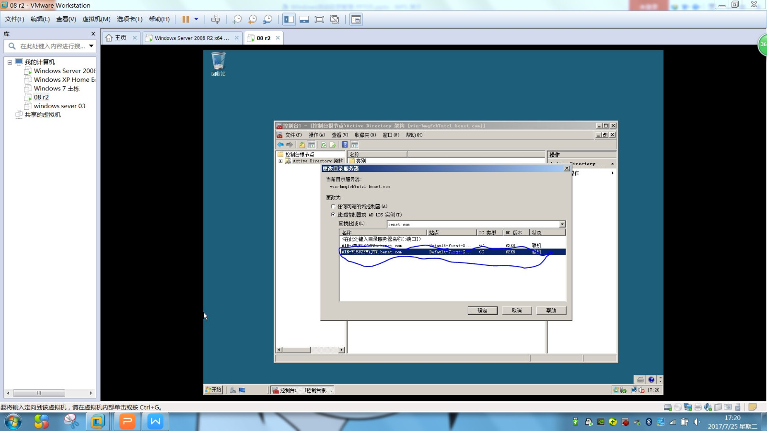Open the 窗口(W) menu in the console
Viewport: 767px width, 431px height.
tap(391, 135)
